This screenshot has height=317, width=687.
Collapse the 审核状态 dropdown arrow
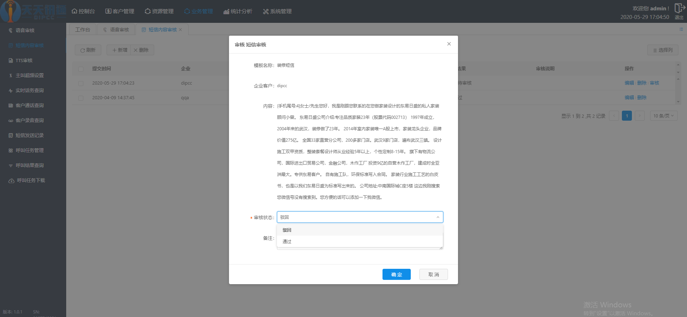tap(438, 217)
